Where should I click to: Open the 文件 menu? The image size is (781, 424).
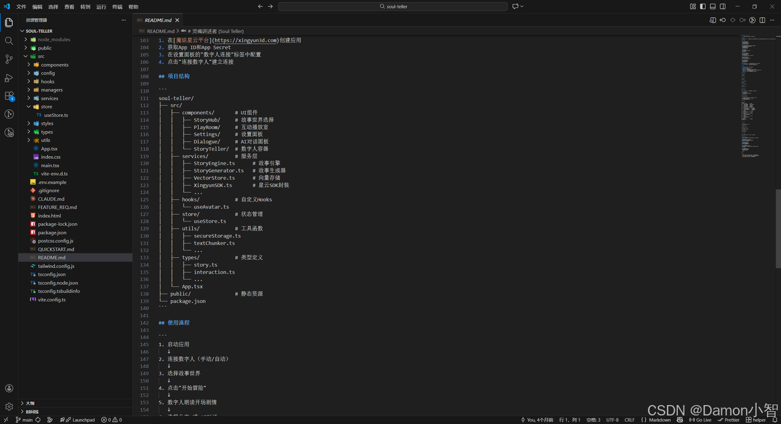pyautogui.click(x=21, y=7)
